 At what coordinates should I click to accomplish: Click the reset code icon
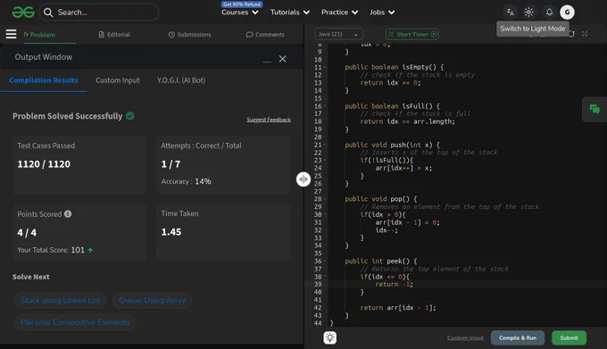click(571, 34)
